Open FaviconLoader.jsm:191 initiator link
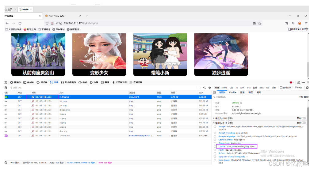 click(140, 136)
